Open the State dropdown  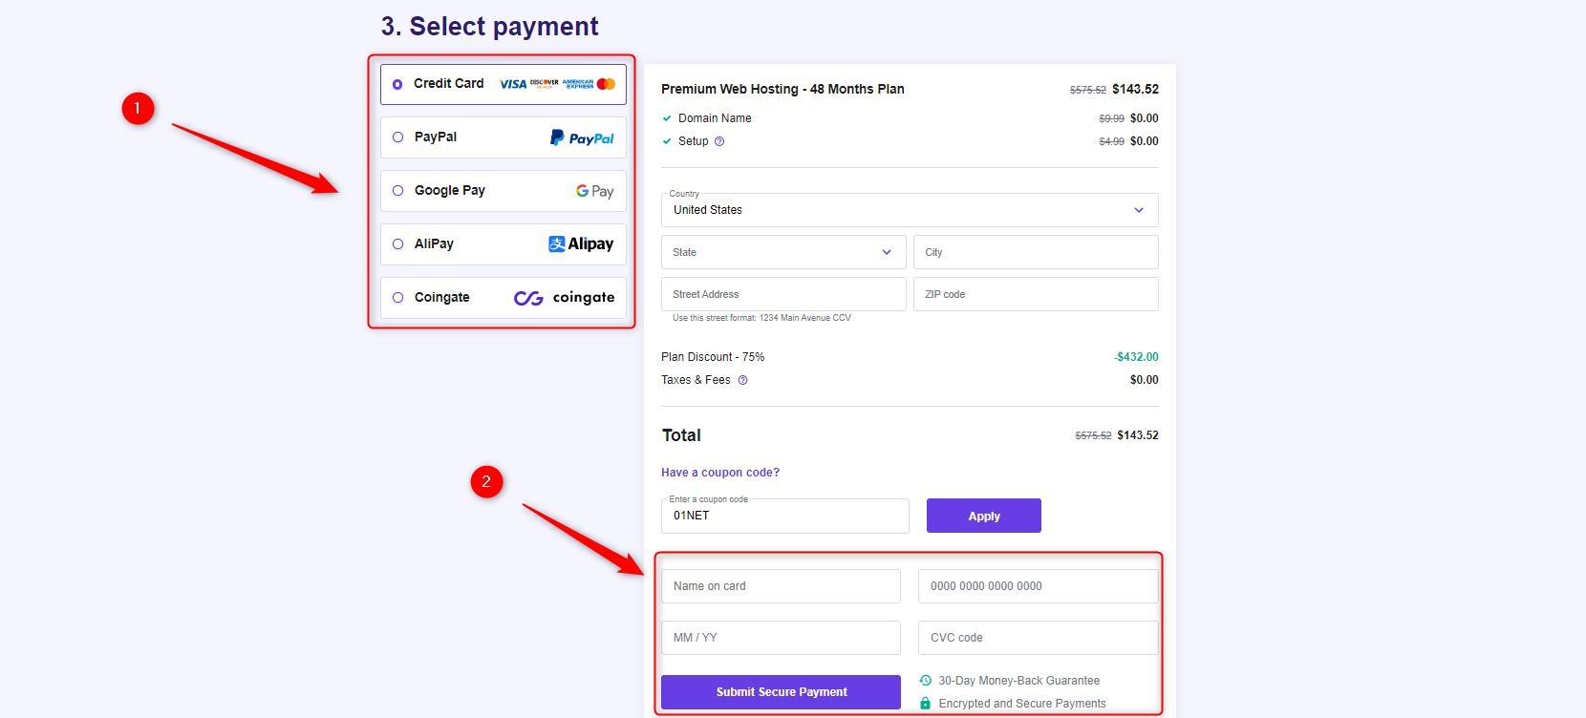tap(783, 252)
